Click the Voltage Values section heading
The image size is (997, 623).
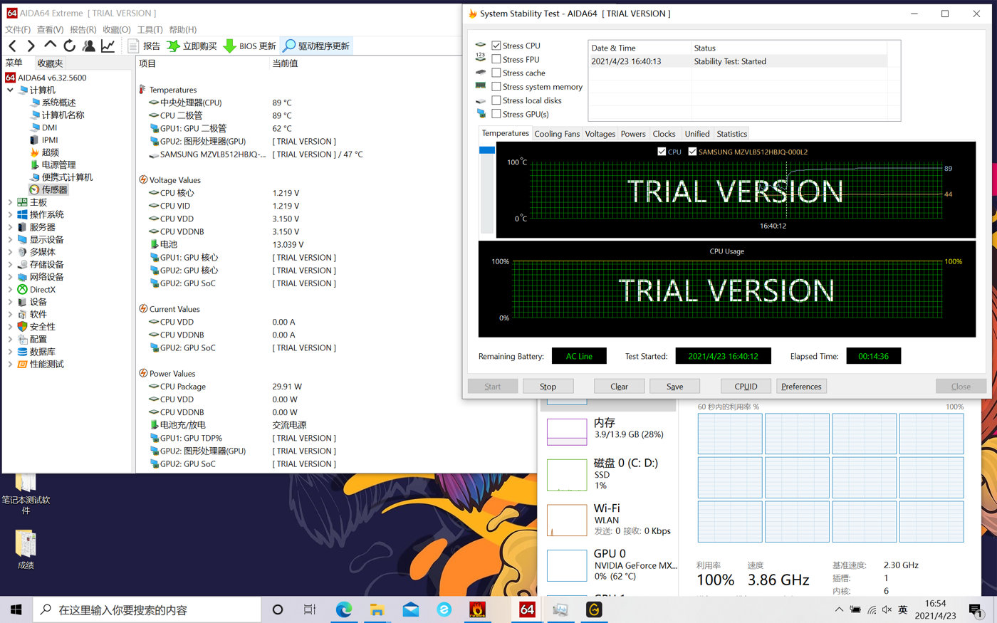click(175, 180)
